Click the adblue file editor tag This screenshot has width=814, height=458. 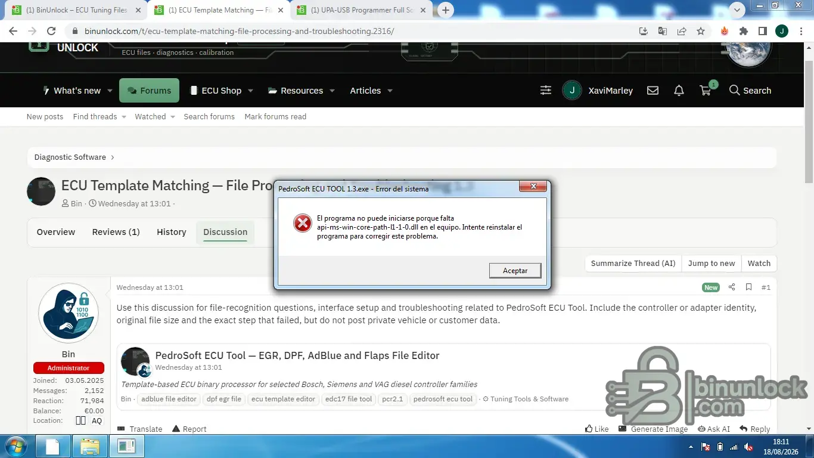(169, 399)
